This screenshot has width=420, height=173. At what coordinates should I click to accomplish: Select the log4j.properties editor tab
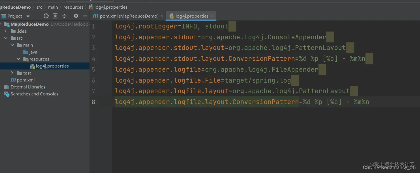pyautogui.click(x=192, y=16)
